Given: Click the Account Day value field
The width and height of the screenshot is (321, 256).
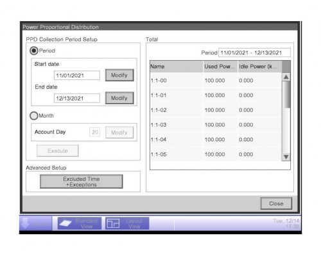Looking at the screenshot, I should point(95,132).
